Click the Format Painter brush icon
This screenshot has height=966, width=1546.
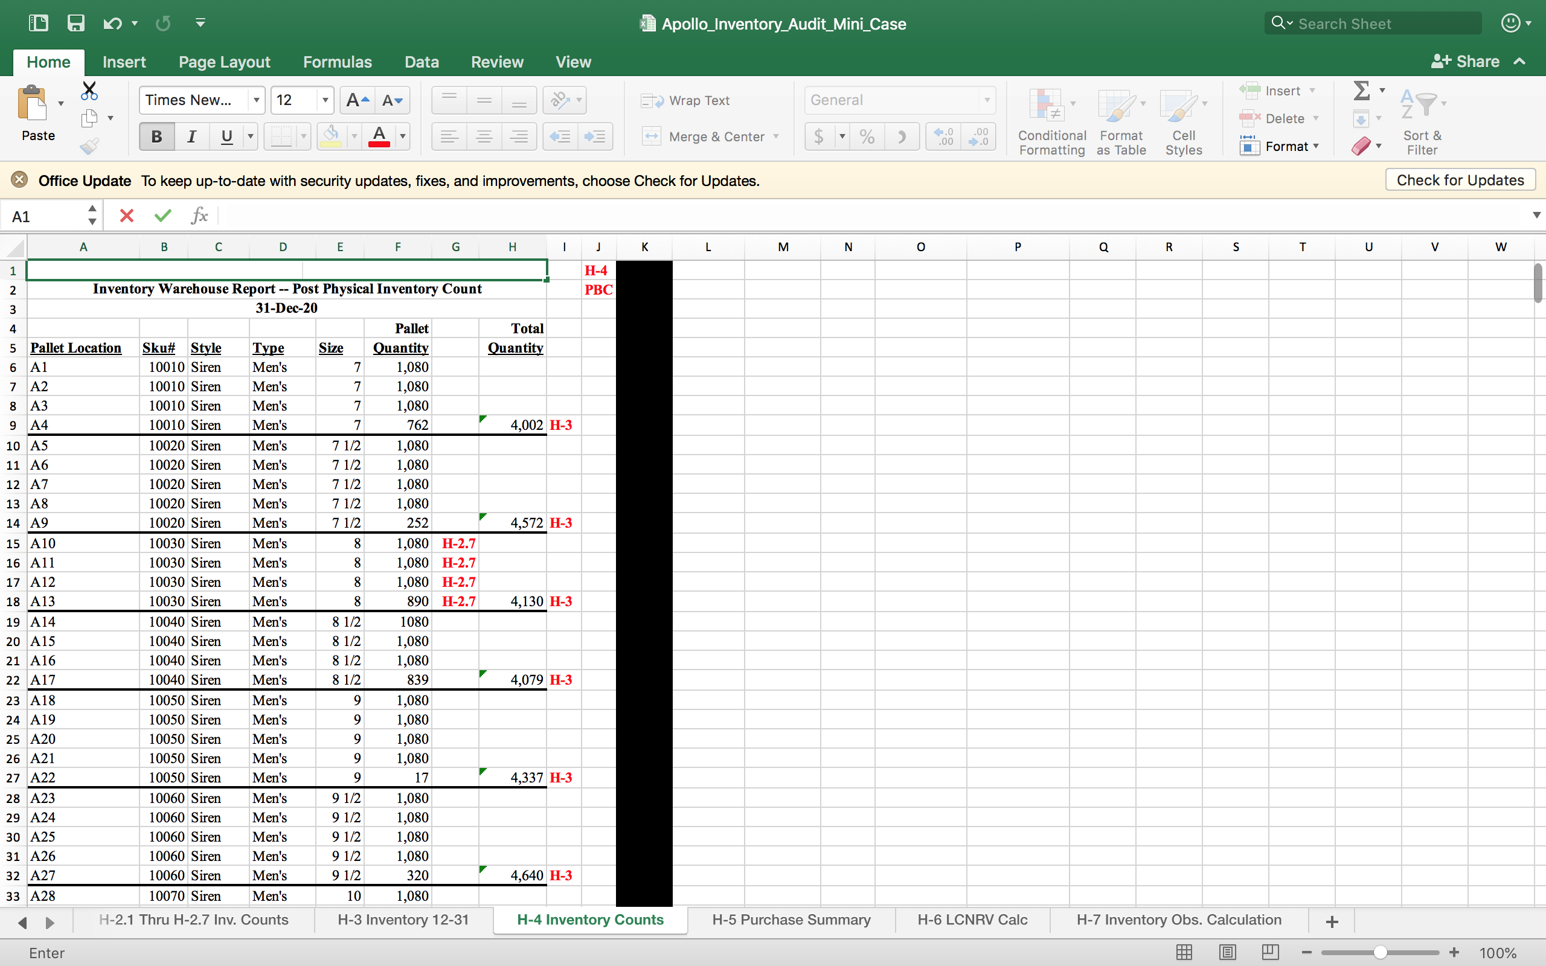pos(89,146)
